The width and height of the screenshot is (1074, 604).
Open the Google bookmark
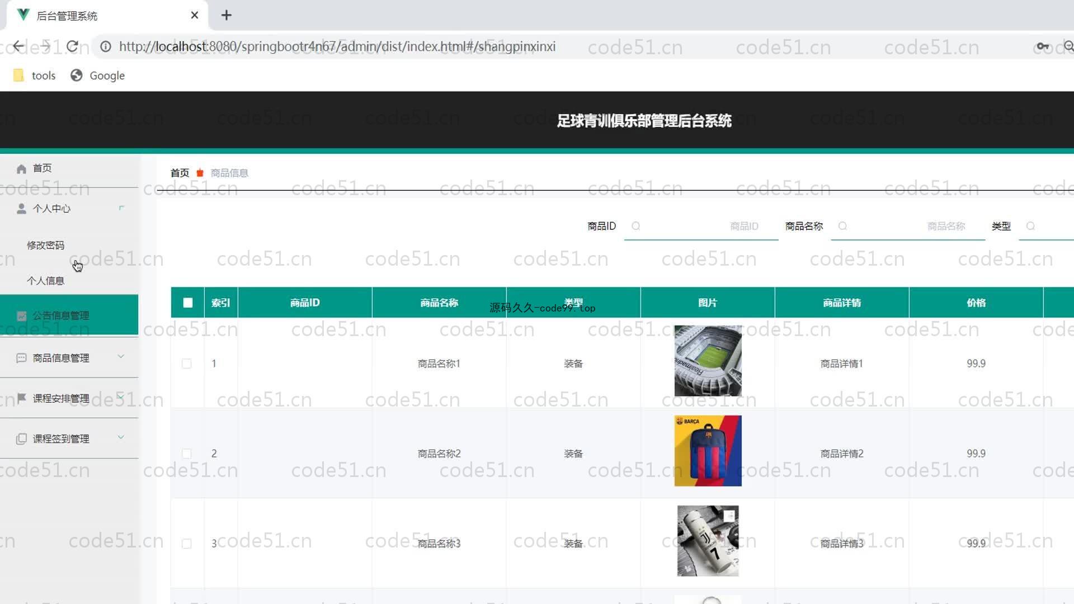[97, 75]
